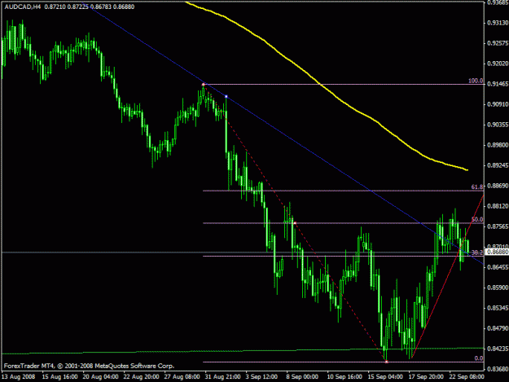The image size is (509, 382).
Task: Click the 3 Sep 12:00 time label
Action: (x=261, y=377)
